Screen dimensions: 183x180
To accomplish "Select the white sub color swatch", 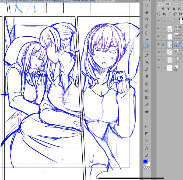I will [149, 164].
